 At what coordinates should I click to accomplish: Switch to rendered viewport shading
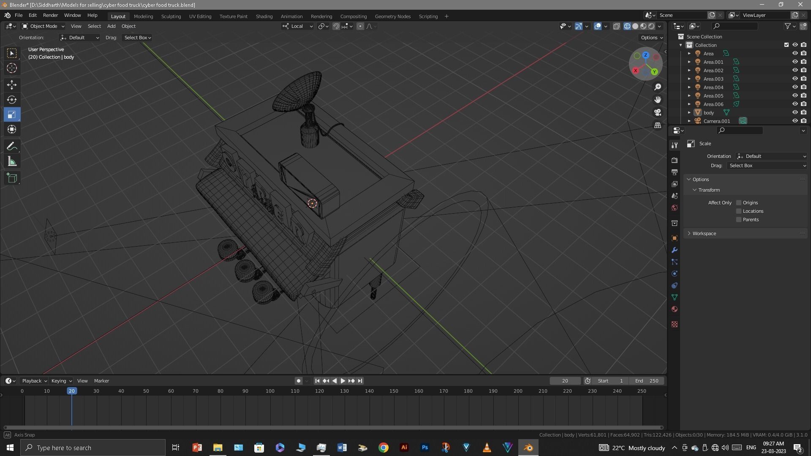[651, 26]
